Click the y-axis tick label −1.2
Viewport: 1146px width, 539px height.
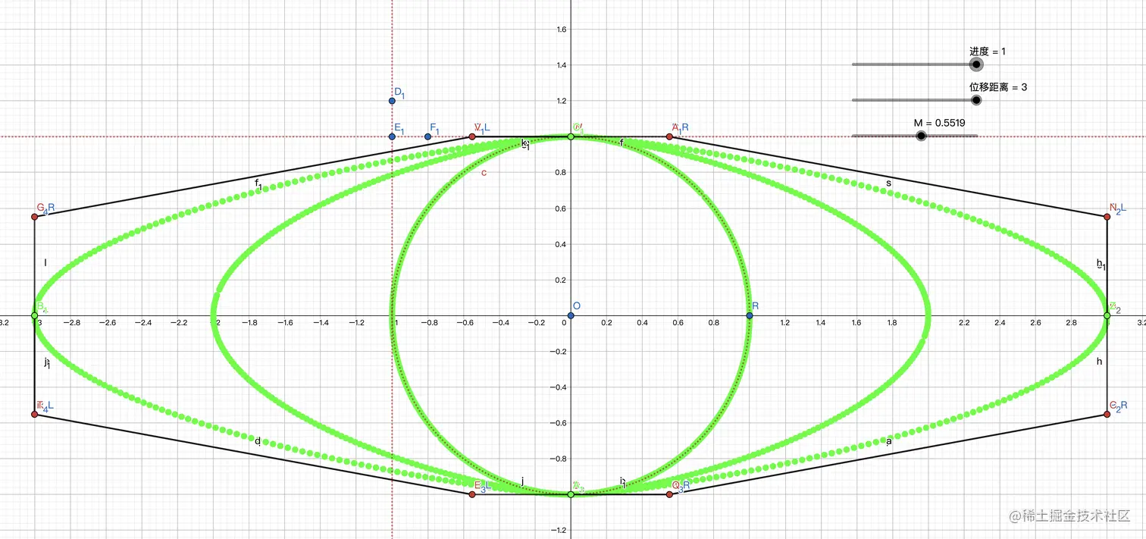pyautogui.click(x=560, y=531)
